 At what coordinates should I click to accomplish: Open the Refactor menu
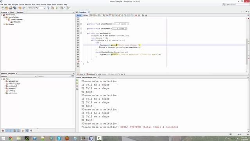(28, 4)
